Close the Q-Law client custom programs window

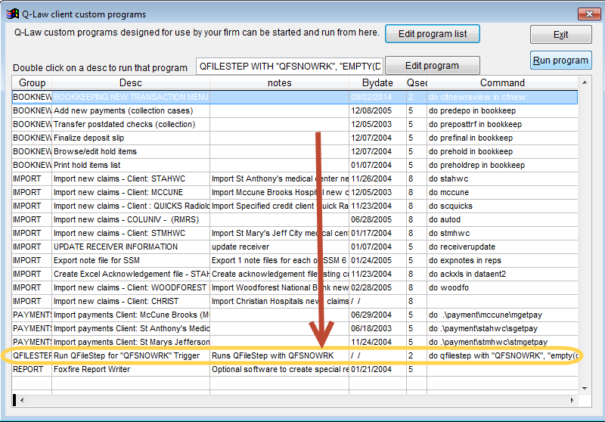click(589, 14)
